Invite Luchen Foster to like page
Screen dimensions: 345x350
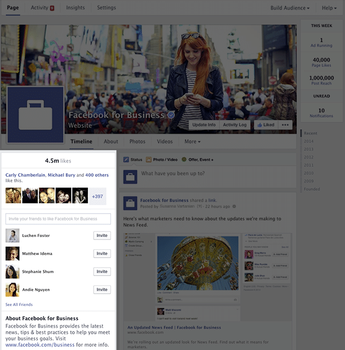tap(102, 235)
